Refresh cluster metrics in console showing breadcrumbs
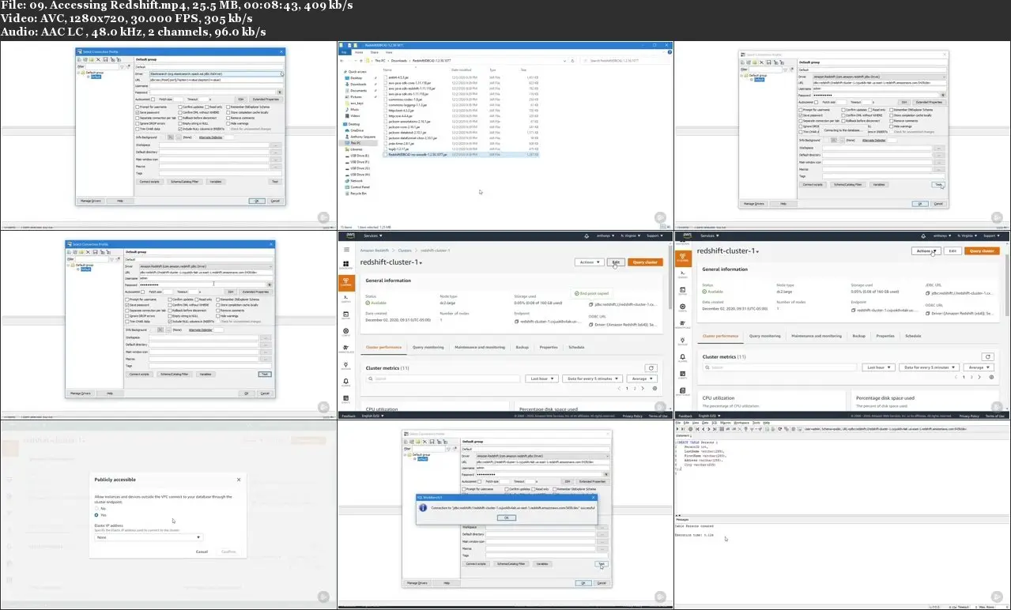 pos(651,368)
